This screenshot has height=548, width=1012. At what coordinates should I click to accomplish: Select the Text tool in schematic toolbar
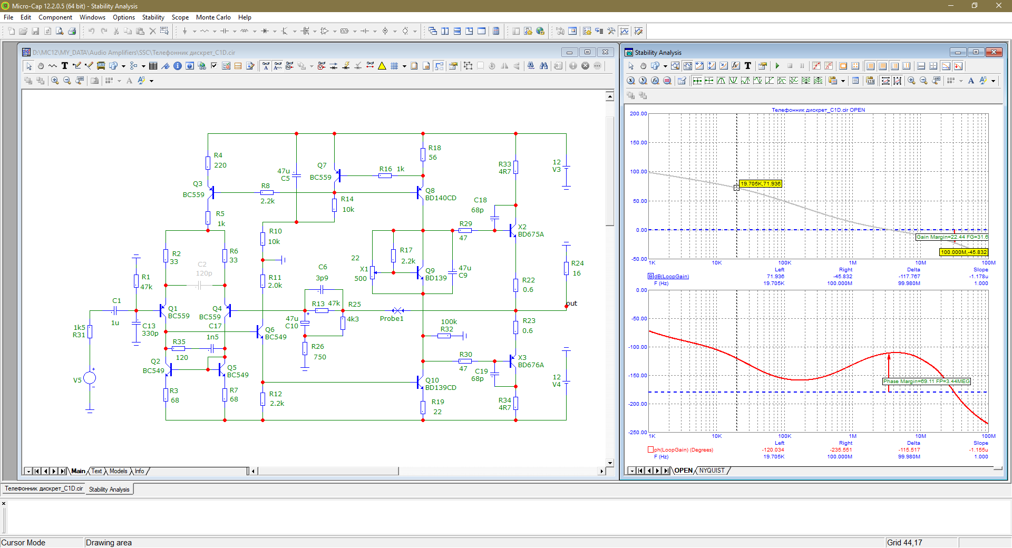click(65, 66)
